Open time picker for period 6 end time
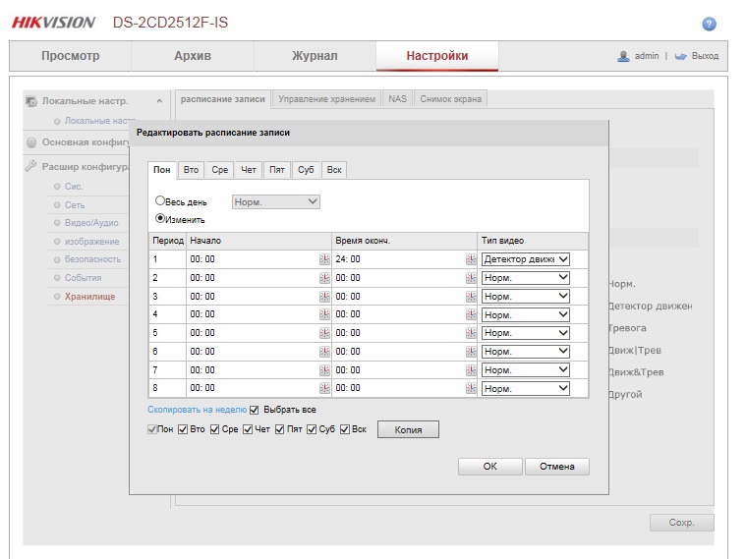Screen dimensions: 746x559 [x=471, y=352]
